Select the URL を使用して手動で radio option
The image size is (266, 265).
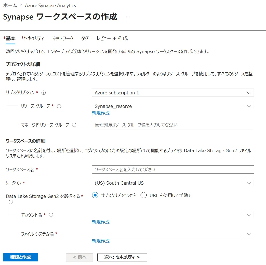point(144,195)
